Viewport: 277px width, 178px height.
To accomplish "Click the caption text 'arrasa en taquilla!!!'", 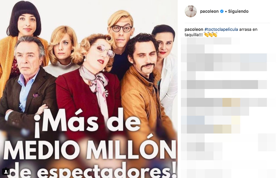I will pos(221,32).
